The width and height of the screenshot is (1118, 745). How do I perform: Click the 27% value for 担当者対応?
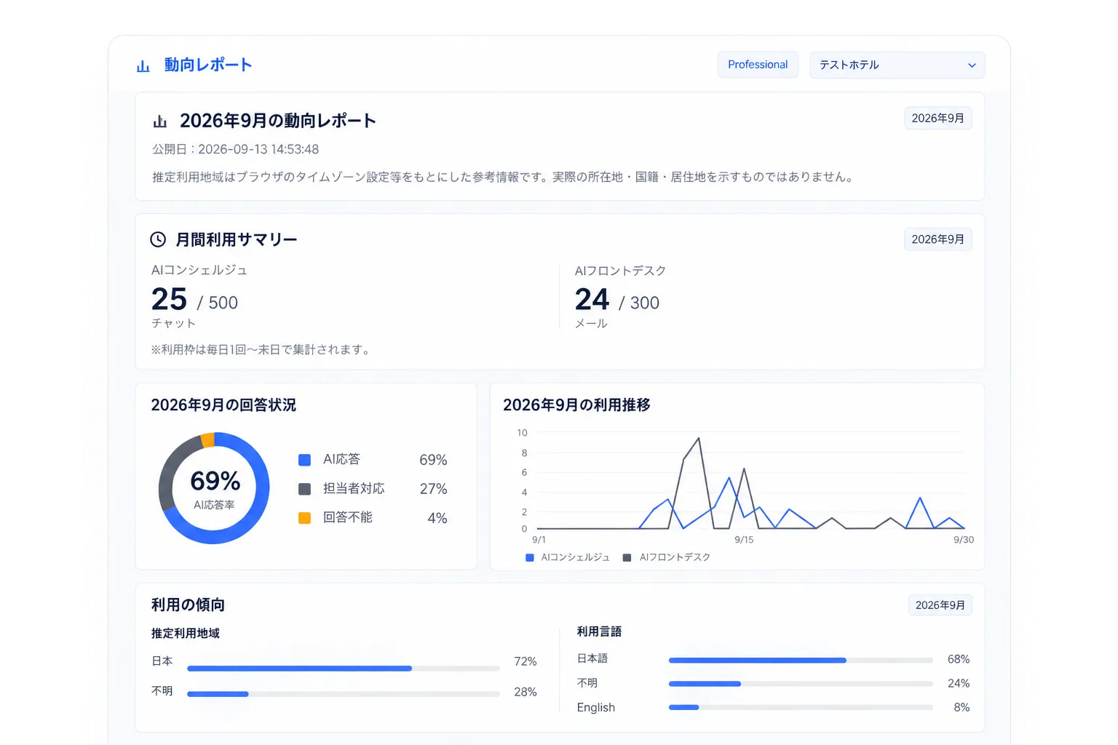click(433, 489)
